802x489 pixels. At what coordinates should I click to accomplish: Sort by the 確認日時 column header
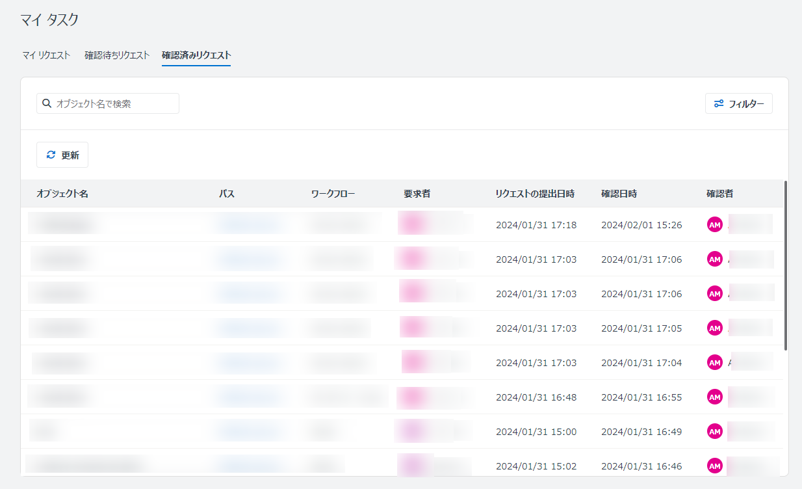coord(619,194)
